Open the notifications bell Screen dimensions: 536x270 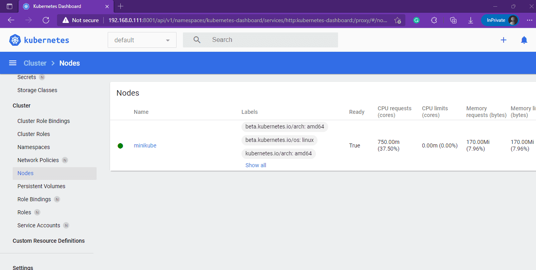pyautogui.click(x=524, y=40)
